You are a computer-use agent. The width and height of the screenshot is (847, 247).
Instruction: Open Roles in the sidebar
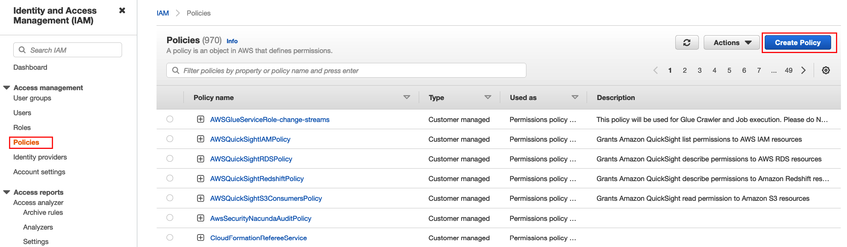click(22, 128)
